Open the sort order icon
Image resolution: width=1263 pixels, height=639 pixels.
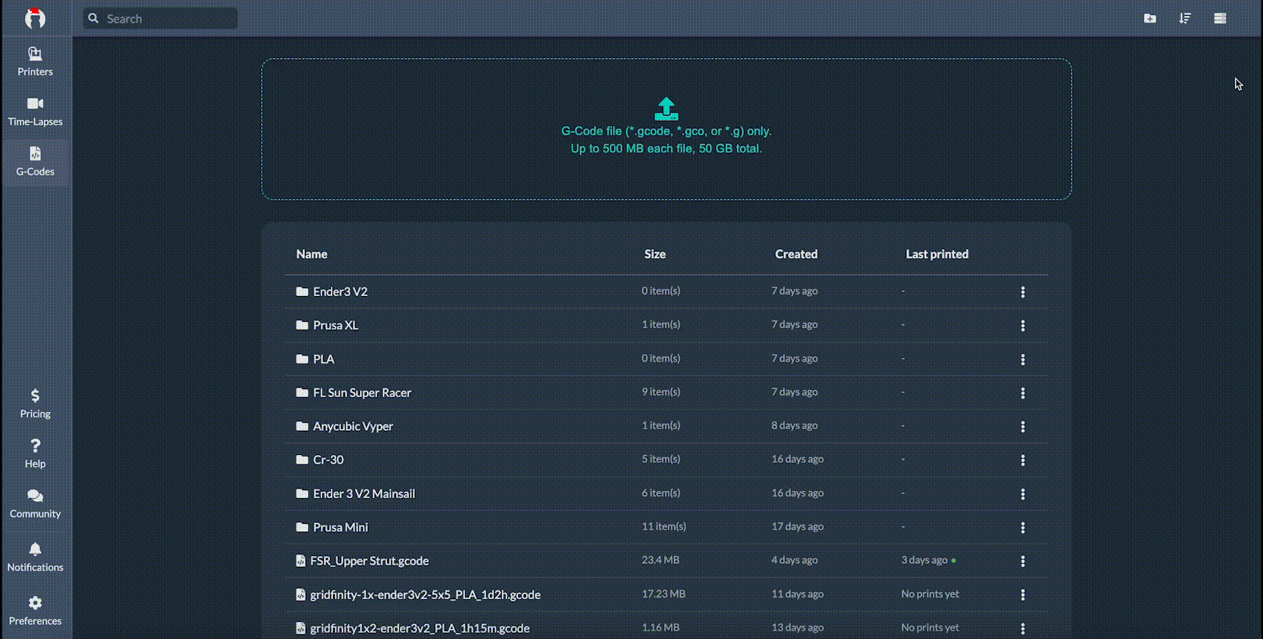tap(1185, 18)
